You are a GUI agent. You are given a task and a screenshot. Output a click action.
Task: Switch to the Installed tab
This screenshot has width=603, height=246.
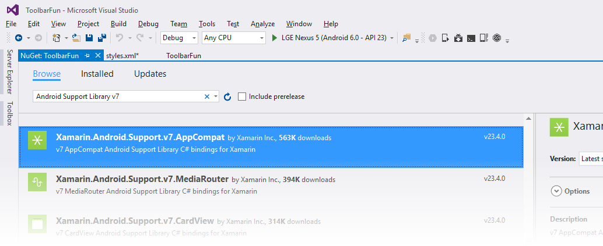point(97,74)
